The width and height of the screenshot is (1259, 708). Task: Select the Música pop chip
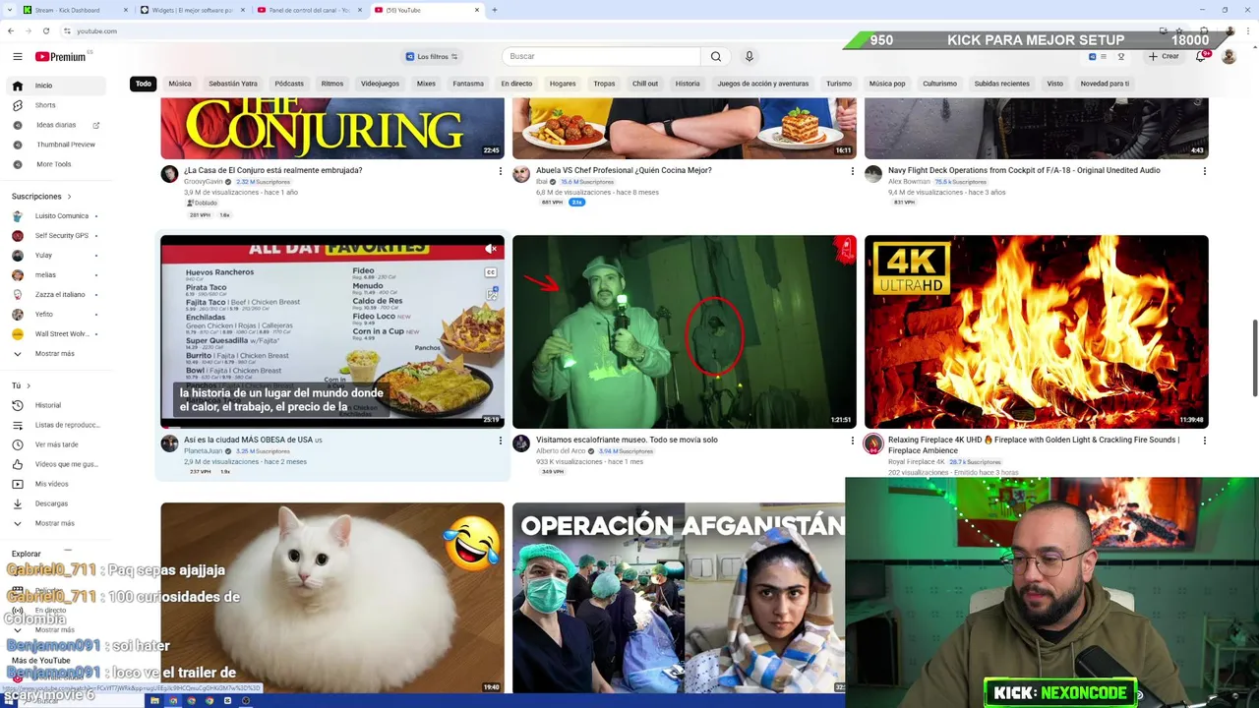click(887, 84)
